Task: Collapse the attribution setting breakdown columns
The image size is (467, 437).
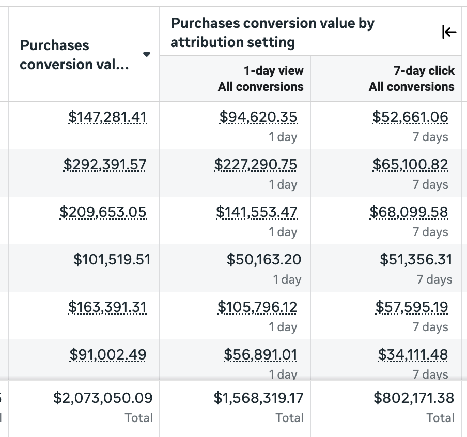Action: coord(449,33)
